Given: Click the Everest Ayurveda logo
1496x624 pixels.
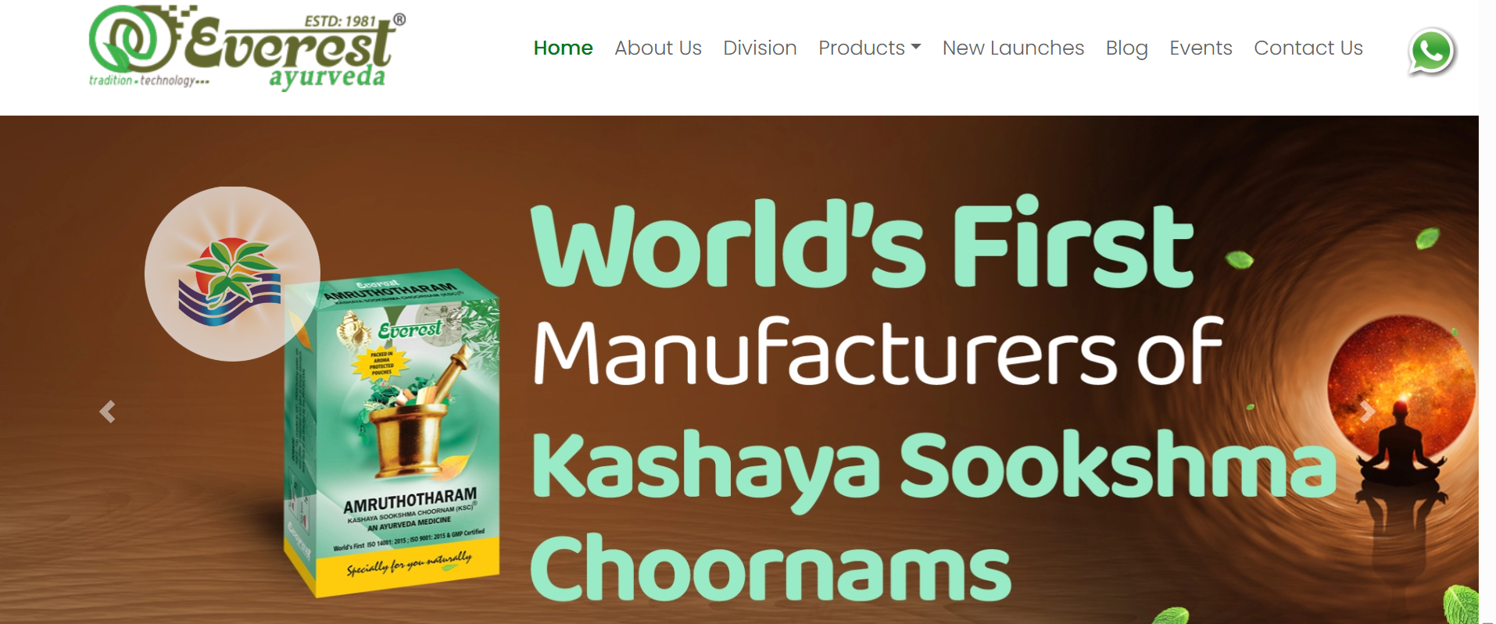Looking at the screenshot, I should 247,48.
